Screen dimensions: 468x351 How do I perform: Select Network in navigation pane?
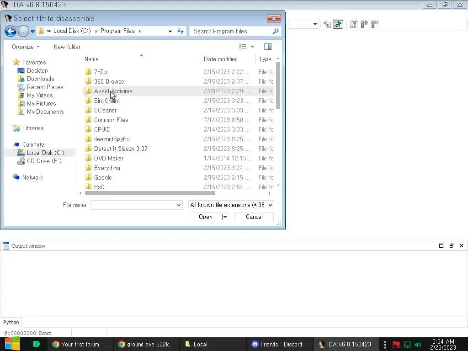pyautogui.click(x=32, y=178)
